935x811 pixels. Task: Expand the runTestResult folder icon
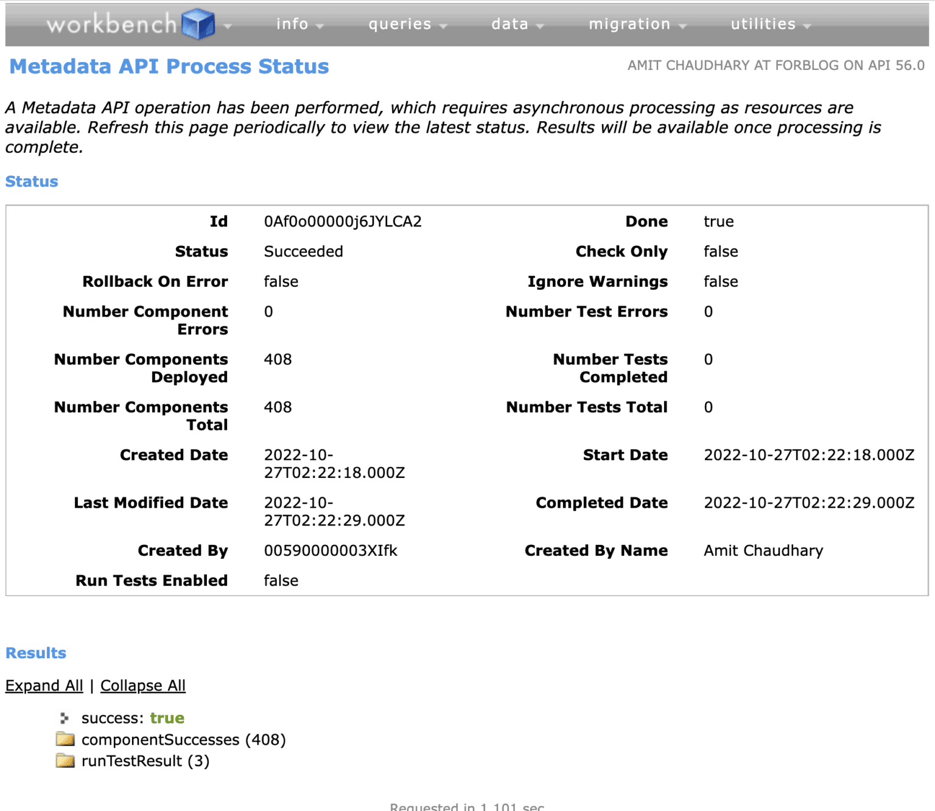click(x=65, y=761)
